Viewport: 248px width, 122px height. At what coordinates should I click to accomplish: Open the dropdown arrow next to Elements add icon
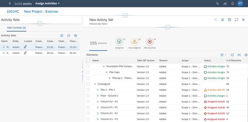[x=226, y=55]
